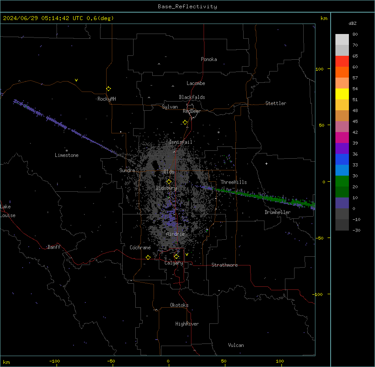Click the yellow diamond marker beside RockyMH
The height and width of the screenshot is (367, 375).
tap(108, 89)
